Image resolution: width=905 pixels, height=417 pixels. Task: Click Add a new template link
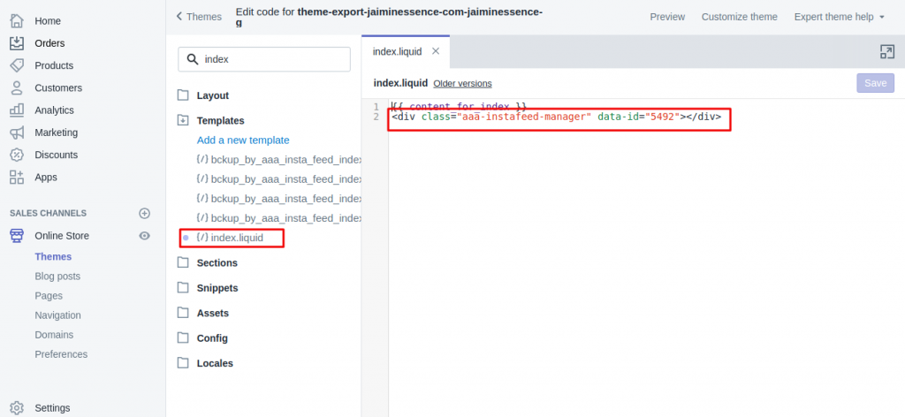click(x=243, y=140)
